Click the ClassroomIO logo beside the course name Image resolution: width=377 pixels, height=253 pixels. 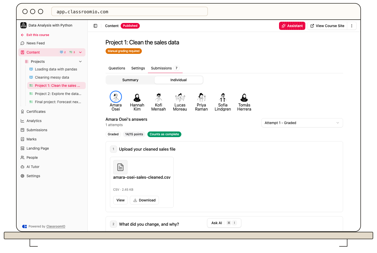23,25
